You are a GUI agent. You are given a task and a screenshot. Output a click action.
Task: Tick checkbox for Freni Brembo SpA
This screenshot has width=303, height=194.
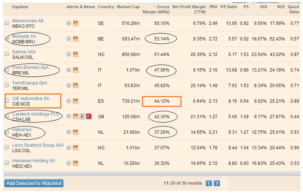[x=7, y=69]
